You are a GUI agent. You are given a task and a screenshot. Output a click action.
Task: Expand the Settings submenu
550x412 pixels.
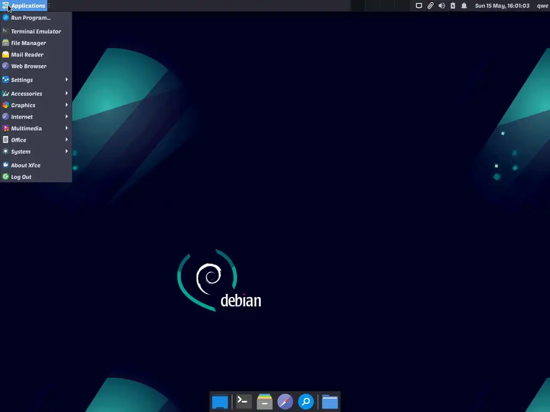[x=36, y=80]
